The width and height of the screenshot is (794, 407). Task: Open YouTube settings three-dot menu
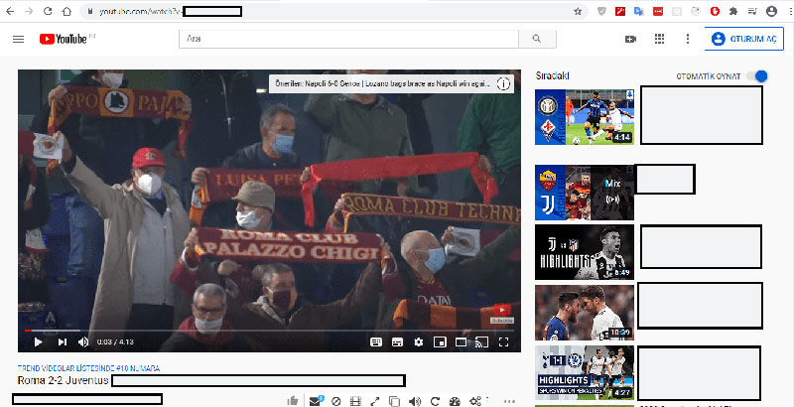[x=688, y=39]
